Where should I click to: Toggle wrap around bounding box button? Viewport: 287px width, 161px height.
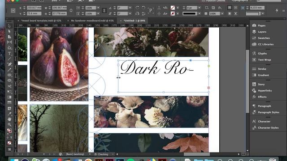[x=235, y=8]
